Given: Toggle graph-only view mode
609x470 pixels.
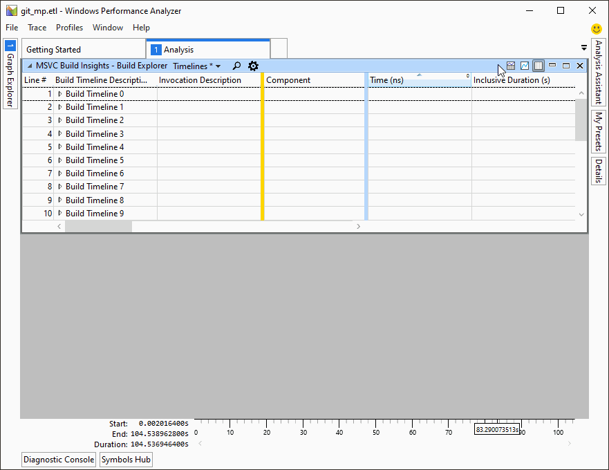Looking at the screenshot, I should coord(523,65).
